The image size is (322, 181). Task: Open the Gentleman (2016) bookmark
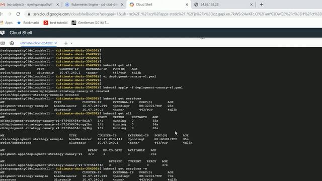pyautogui.click(x=90, y=23)
